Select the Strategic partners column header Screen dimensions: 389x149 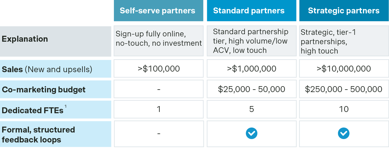[x=344, y=11]
